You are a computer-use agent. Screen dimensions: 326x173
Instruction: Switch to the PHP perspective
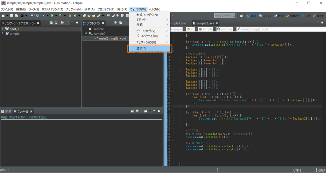point(278,16)
